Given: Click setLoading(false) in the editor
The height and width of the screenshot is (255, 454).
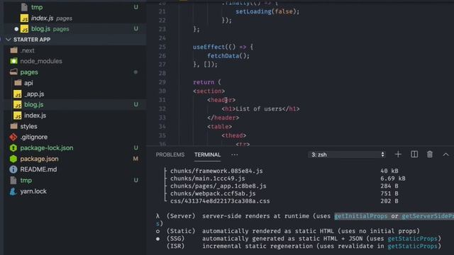Looking at the screenshot, I should tap(267, 11).
